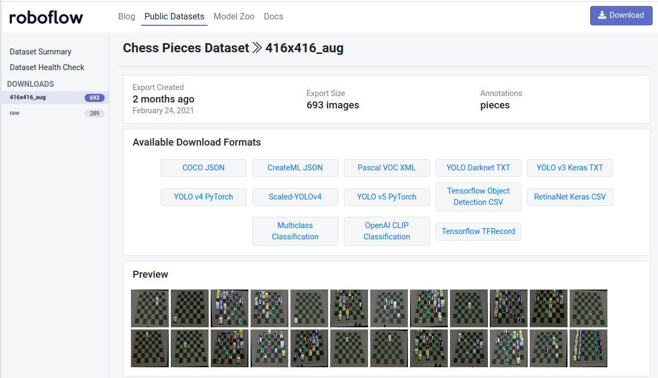The width and height of the screenshot is (658, 378).
Task: Click the 'Preview' heading
Action: (x=150, y=274)
